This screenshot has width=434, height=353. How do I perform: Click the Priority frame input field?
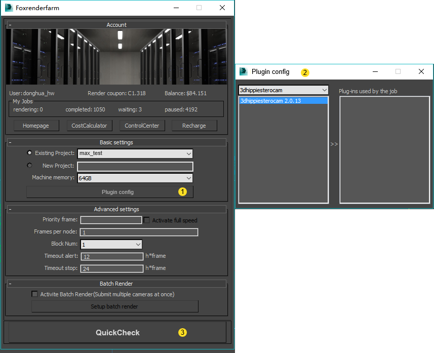coord(111,220)
